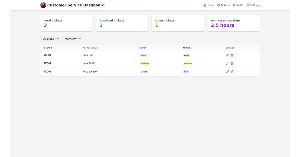
Task: Toggle the Open status badge on TK001
Action: coord(143,55)
